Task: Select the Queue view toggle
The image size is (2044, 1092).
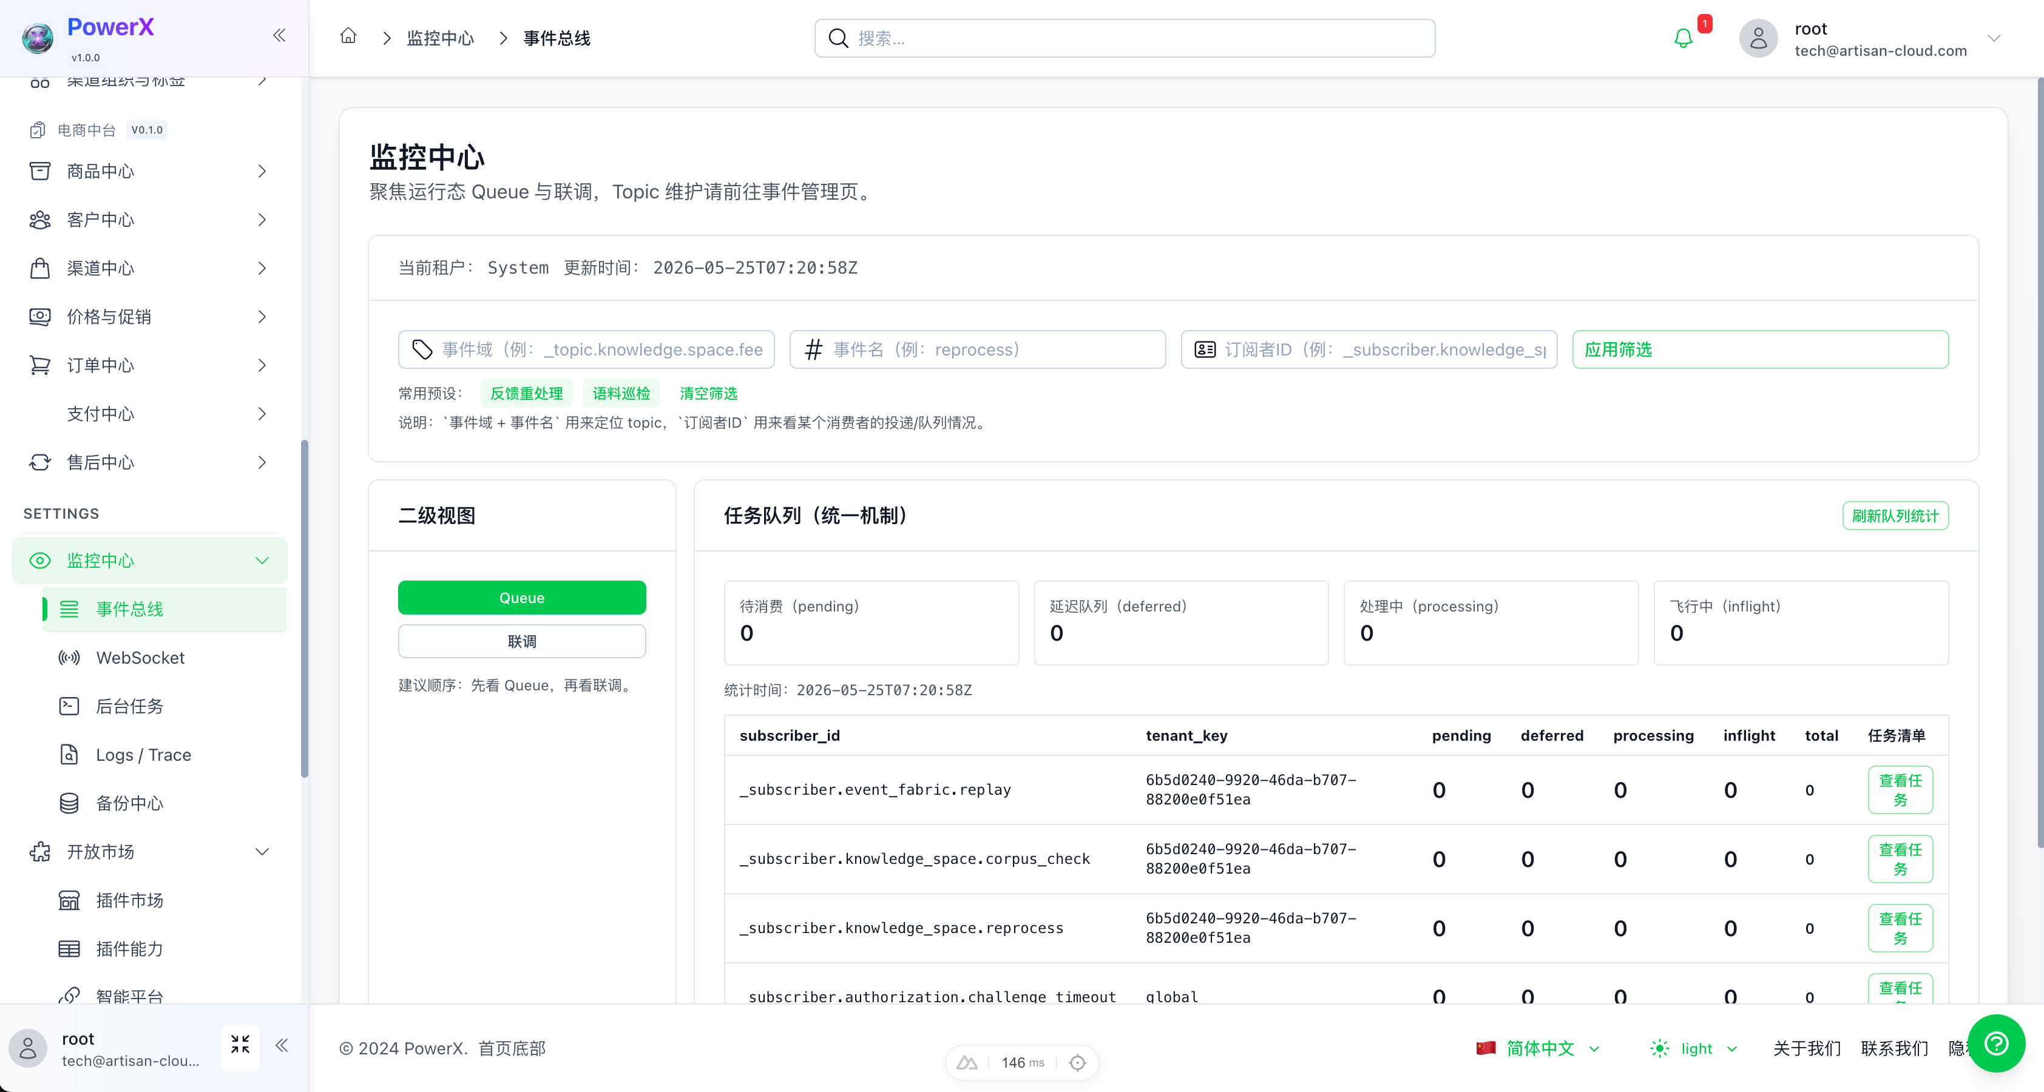Action: tap(521, 597)
